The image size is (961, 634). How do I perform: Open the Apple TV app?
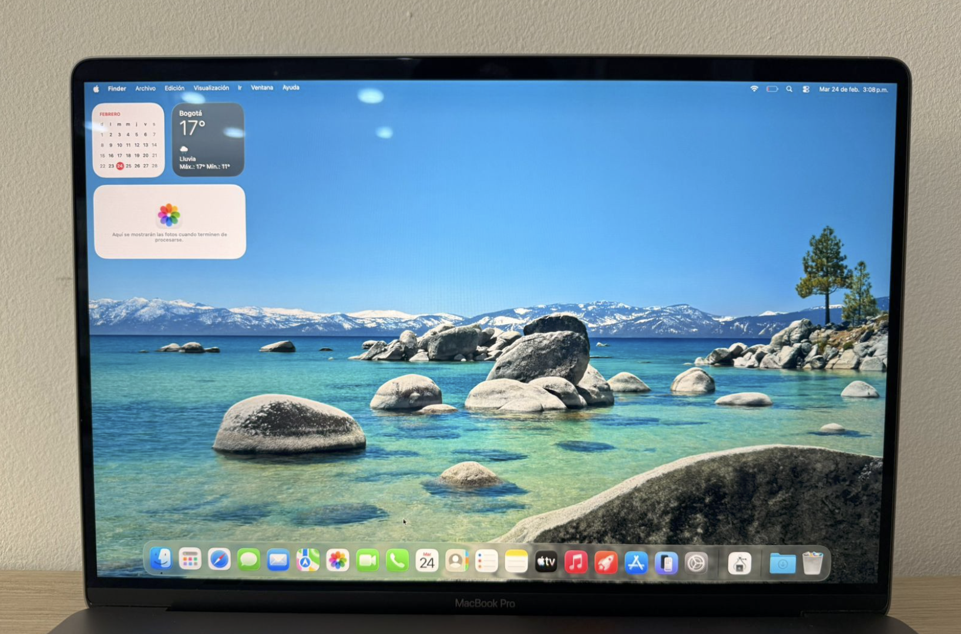(x=546, y=562)
